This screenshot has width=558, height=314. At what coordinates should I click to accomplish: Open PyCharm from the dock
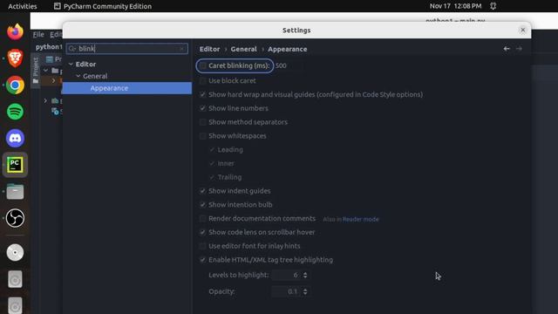pyautogui.click(x=15, y=165)
